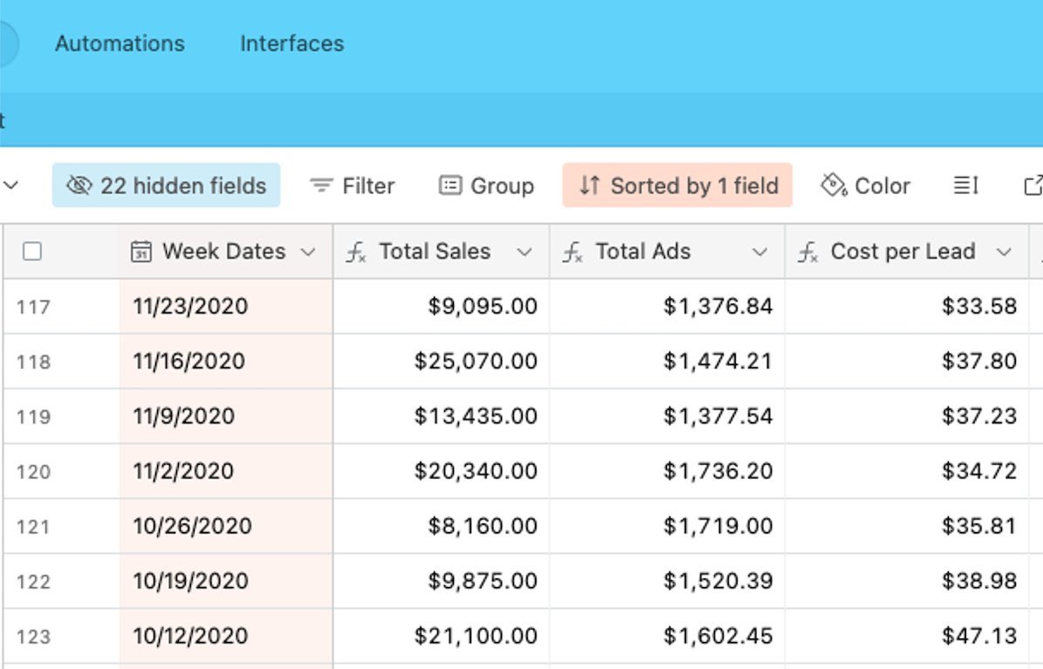Expand the Total Ads column menu
This screenshot has height=669, width=1043.
click(x=759, y=252)
